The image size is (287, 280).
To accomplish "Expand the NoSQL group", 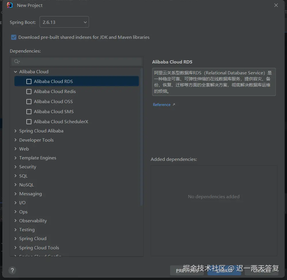I will tap(15, 185).
